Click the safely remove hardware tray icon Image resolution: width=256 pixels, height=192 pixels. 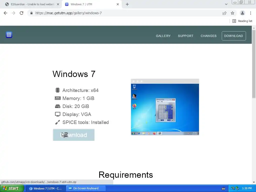(237, 188)
